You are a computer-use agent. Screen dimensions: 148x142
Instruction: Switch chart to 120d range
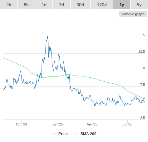(102, 5)
